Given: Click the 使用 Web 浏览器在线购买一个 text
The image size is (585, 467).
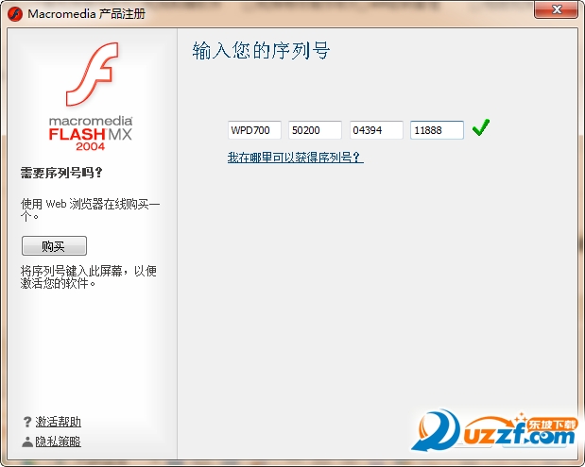Looking at the screenshot, I should click(x=91, y=210).
